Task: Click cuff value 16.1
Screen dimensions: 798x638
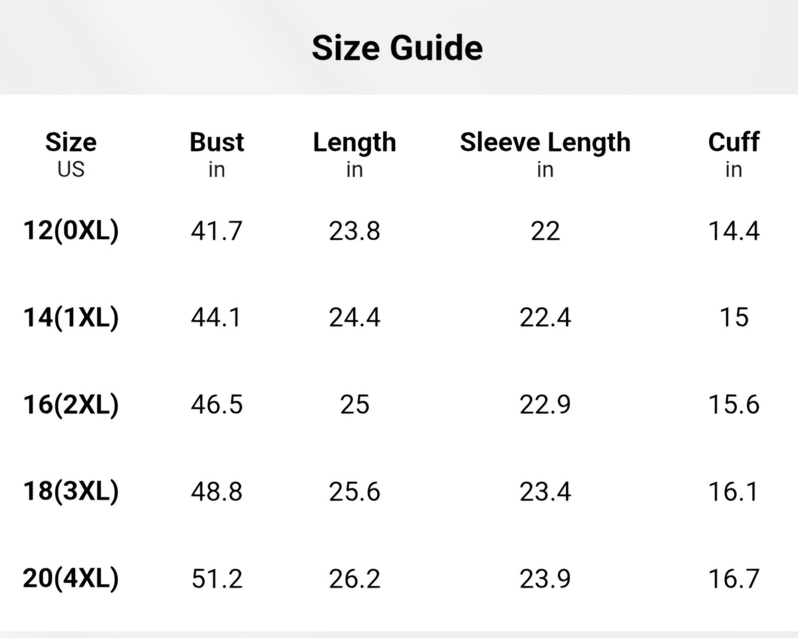Action: [733, 492]
